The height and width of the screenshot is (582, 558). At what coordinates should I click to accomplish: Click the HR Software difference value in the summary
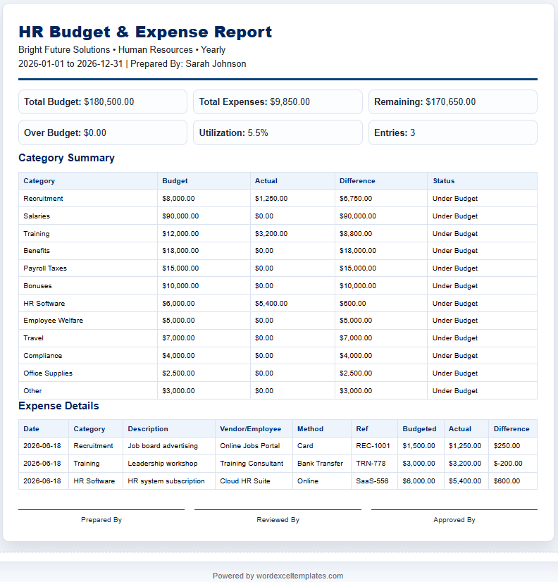(x=353, y=303)
